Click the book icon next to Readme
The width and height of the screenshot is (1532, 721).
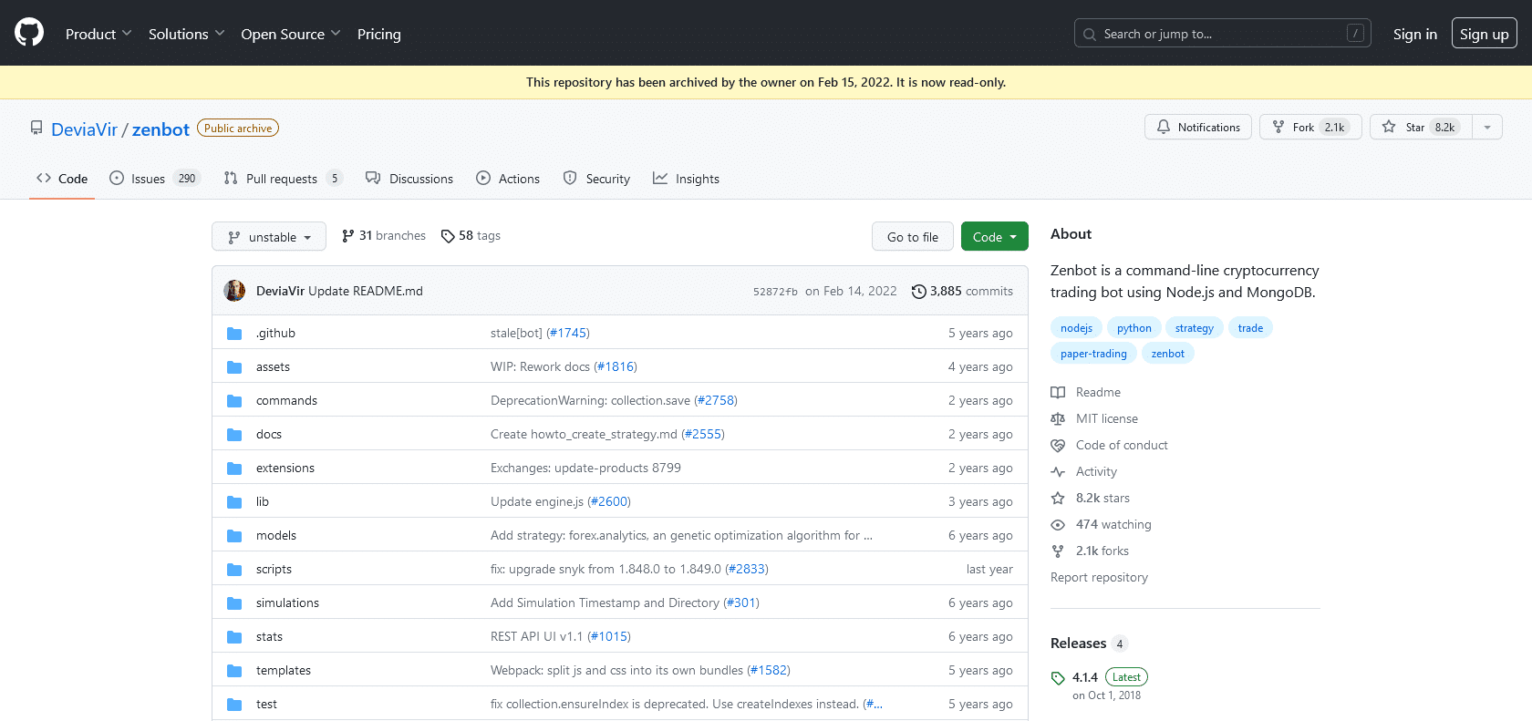[x=1058, y=393]
